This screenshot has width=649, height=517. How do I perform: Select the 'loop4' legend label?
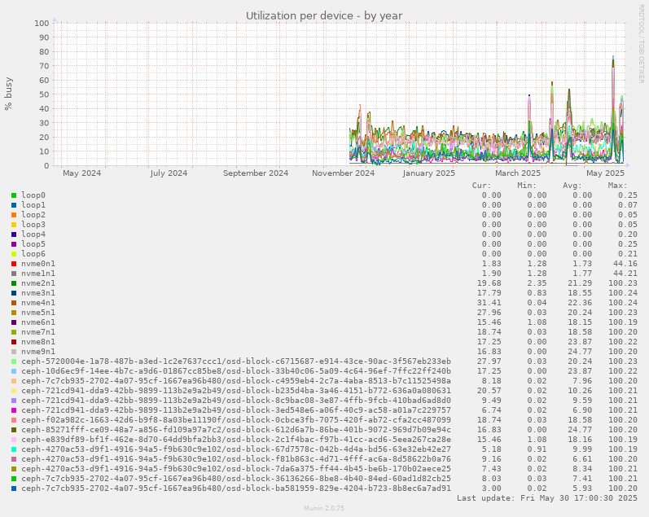[x=33, y=234]
